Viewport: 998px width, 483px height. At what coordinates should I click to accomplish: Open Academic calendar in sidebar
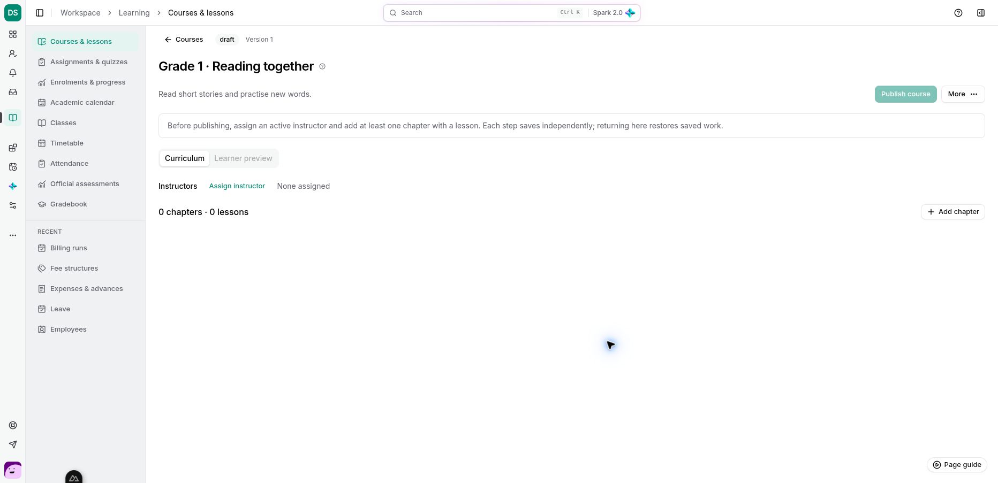tap(85, 103)
